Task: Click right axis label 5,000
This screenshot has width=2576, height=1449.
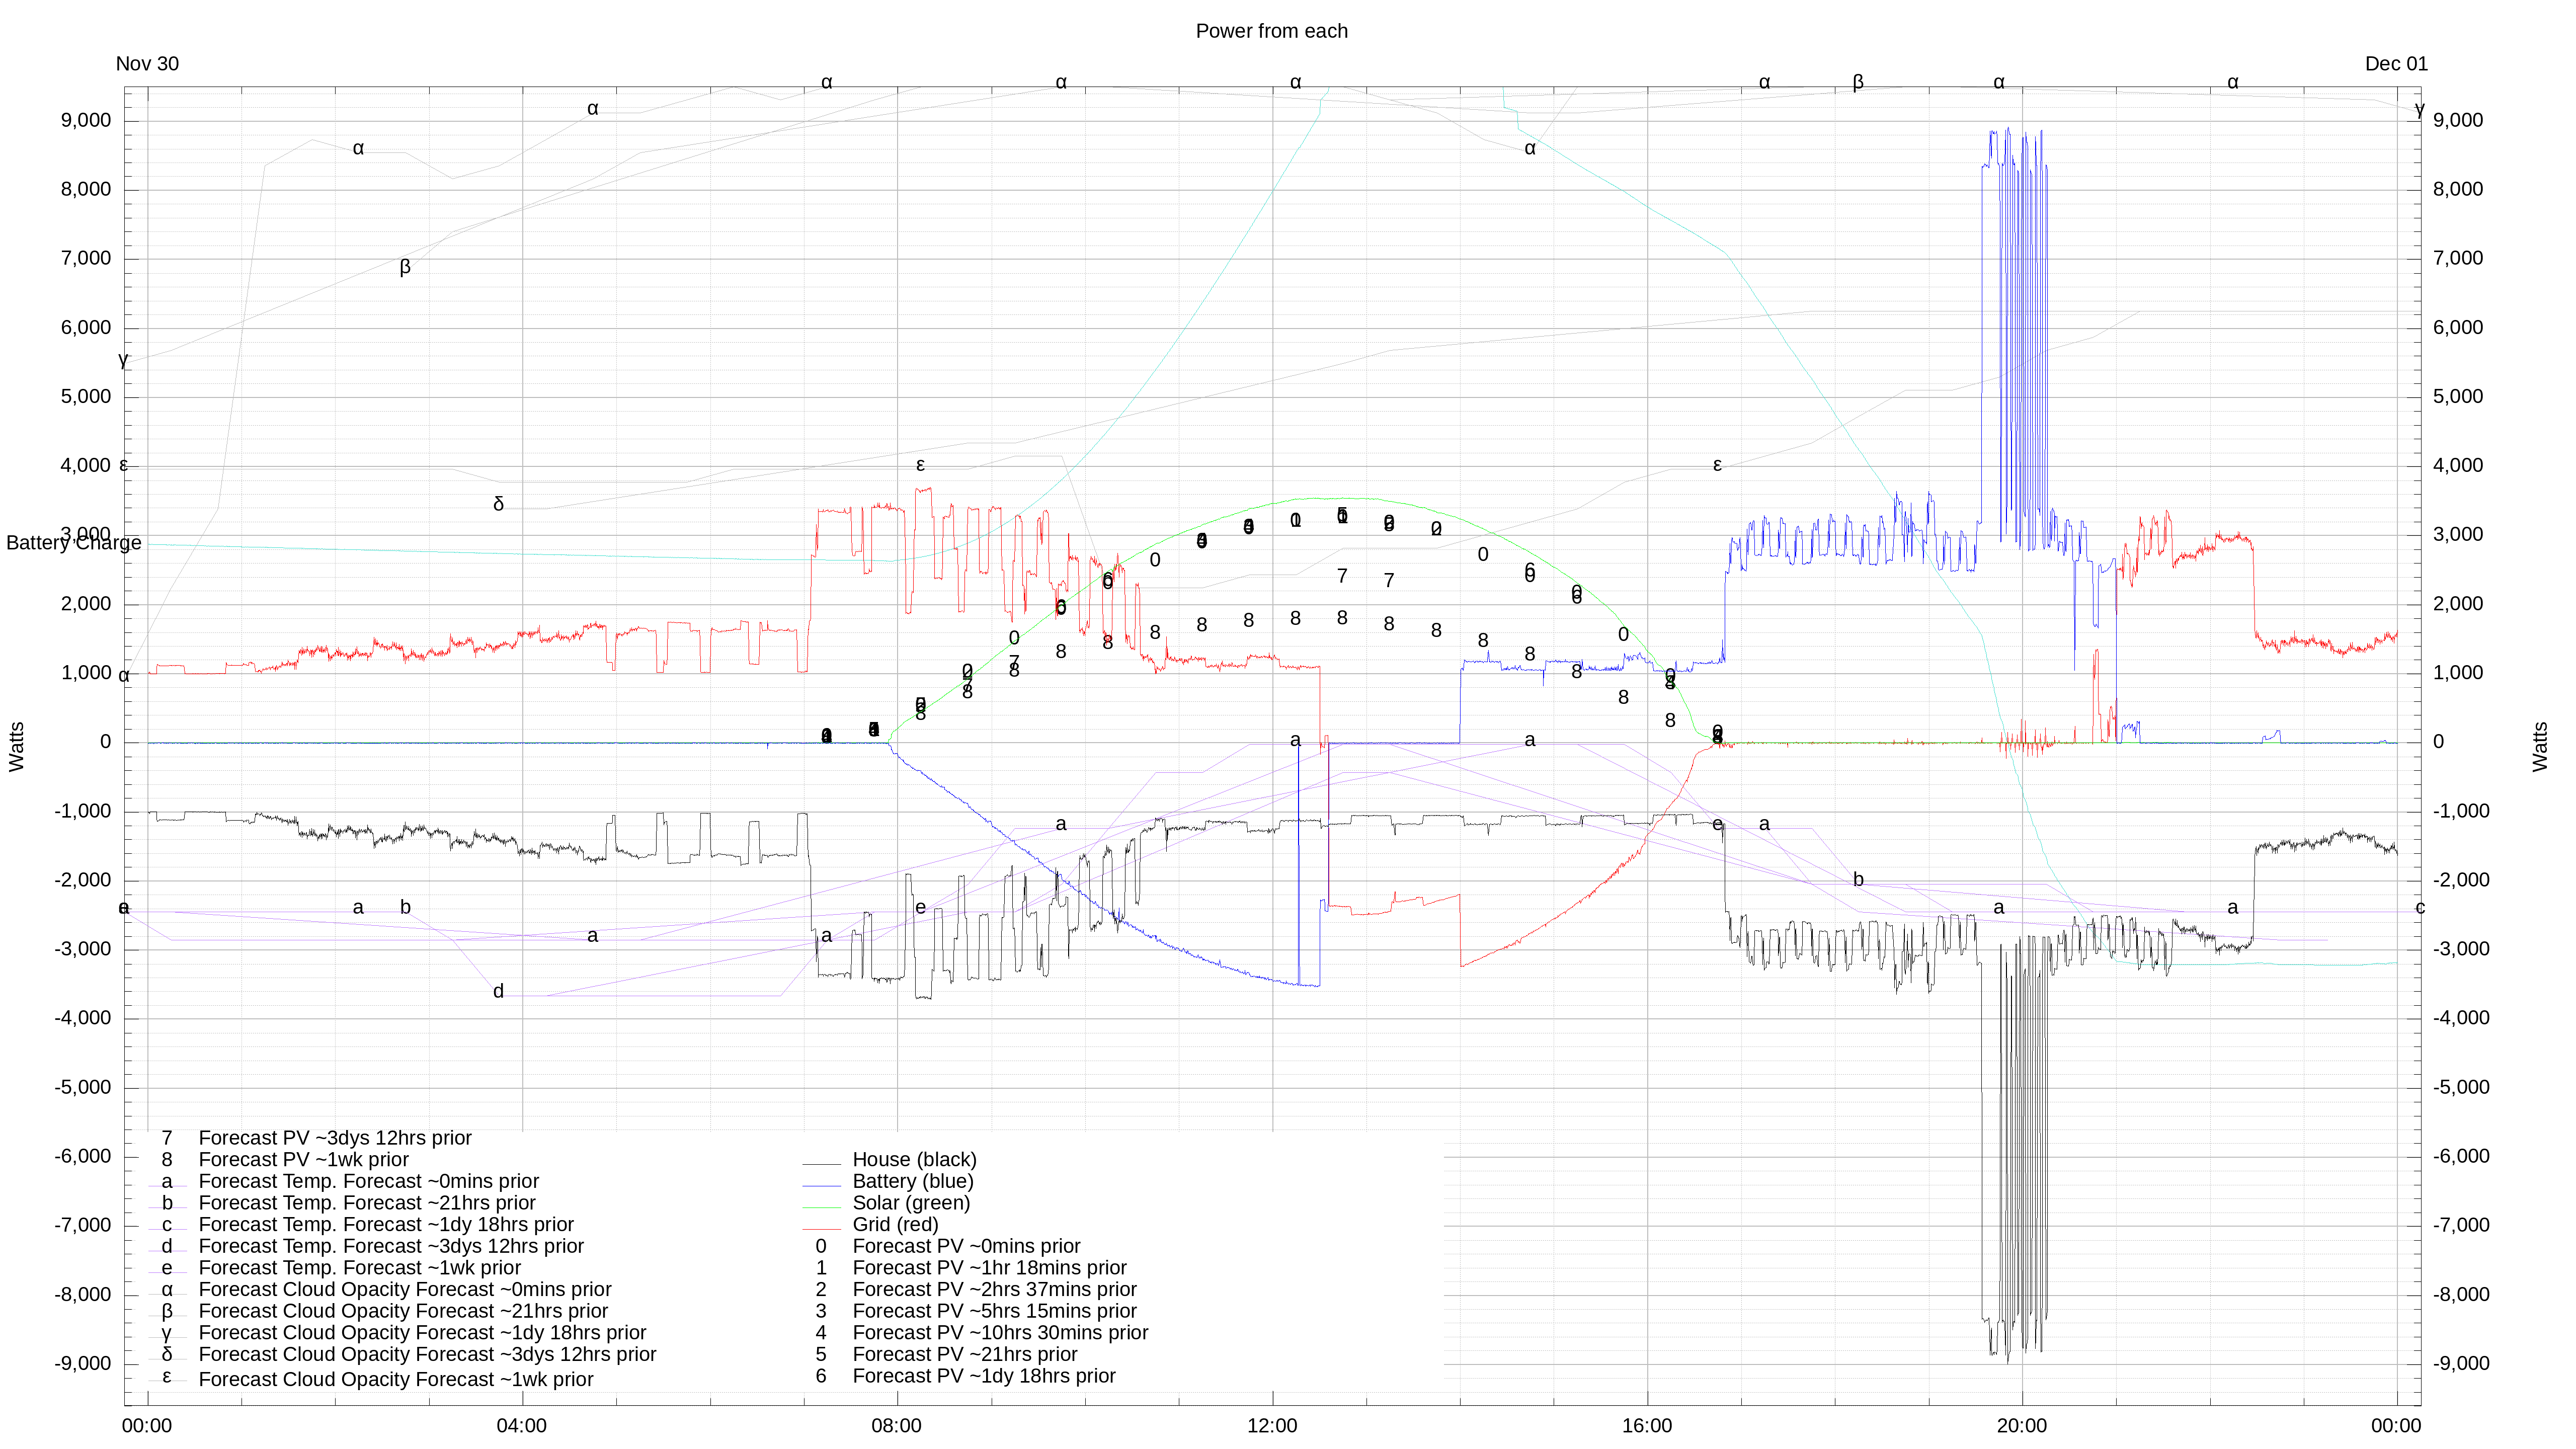Action: point(2458,397)
